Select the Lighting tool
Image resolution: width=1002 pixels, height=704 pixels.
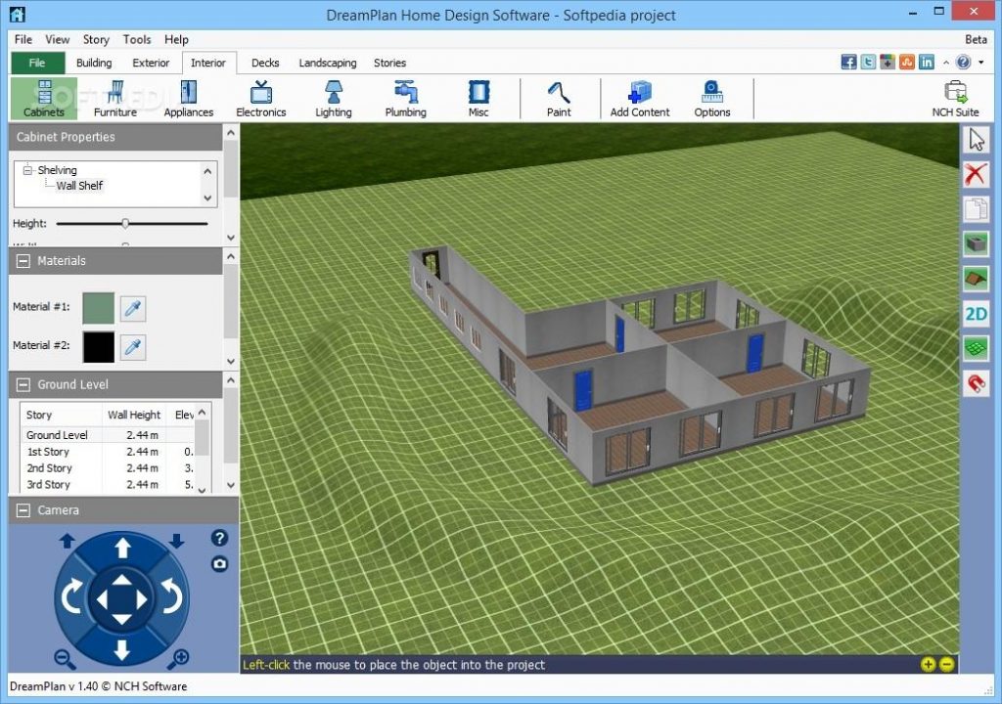[333, 98]
